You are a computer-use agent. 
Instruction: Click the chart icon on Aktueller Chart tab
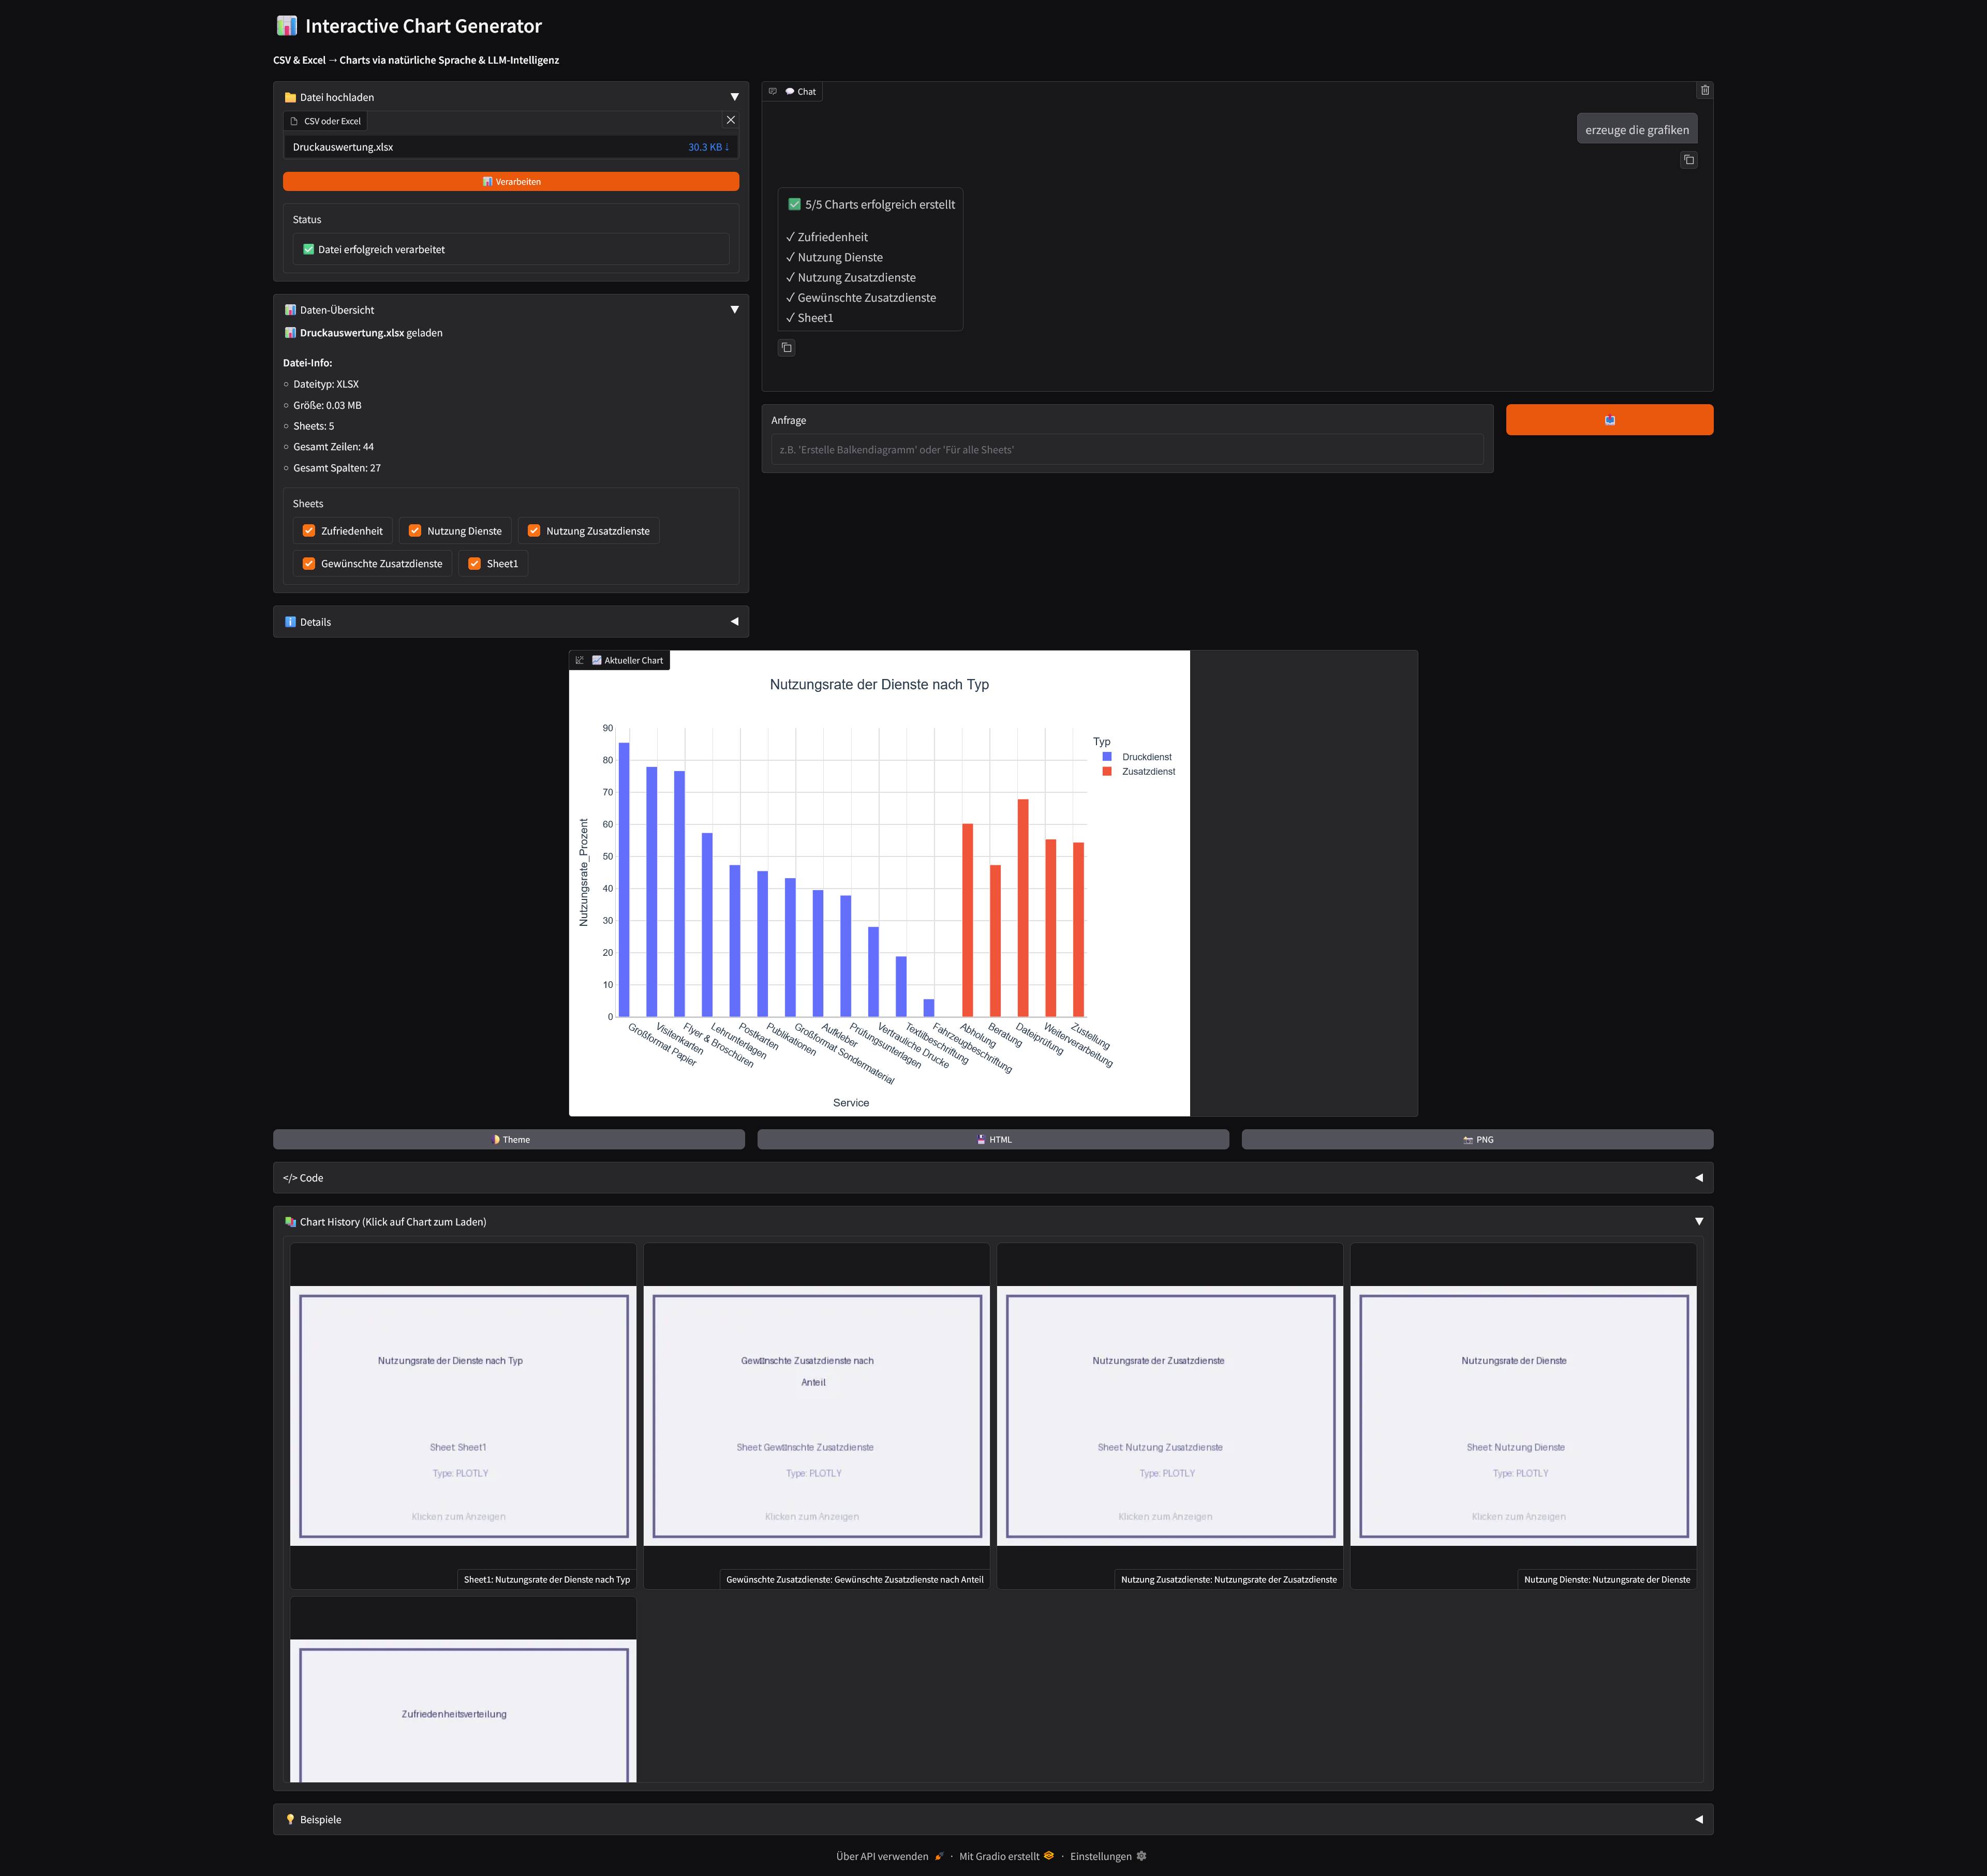tap(580, 660)
